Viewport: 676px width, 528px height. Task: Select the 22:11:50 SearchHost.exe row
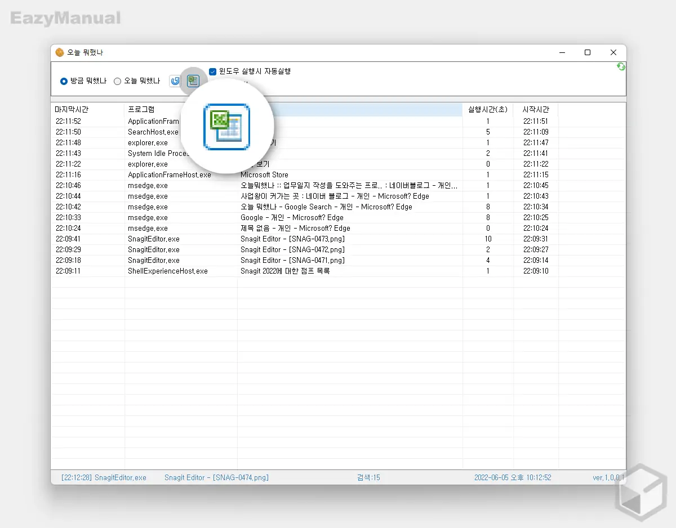click(x=153, y=132)
